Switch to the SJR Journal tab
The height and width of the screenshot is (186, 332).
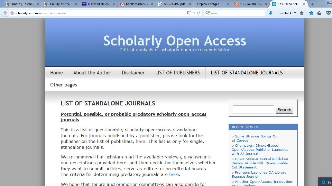pos(250,4)
